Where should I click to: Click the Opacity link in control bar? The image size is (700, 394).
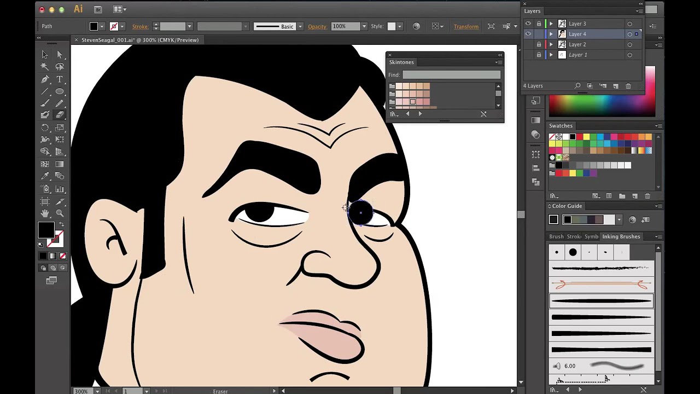coord(317,26)
